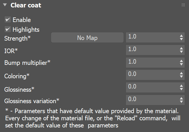The width and height of the screenshot is (189, 132).
Task: Click inside the Strength value field
Action: [152, 37]
